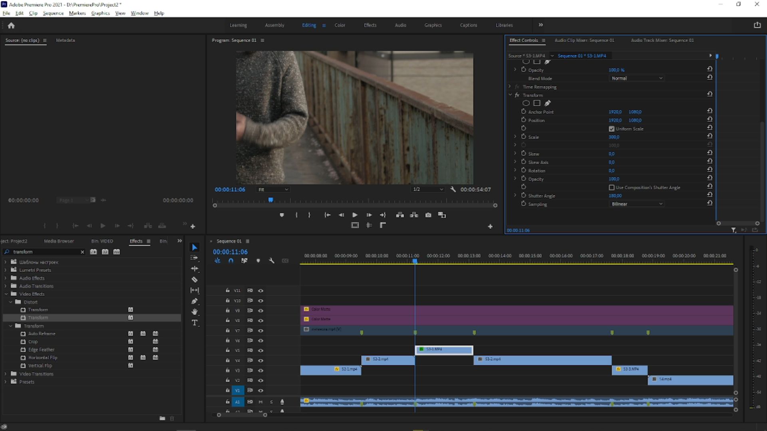
Task: Expand Video Transitions folder
Action: pos(6,374)
